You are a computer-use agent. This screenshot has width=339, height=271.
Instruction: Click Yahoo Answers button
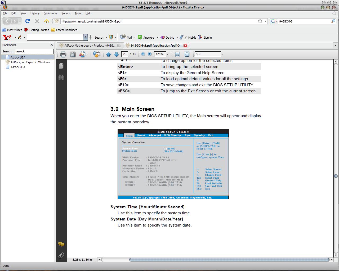146,37
